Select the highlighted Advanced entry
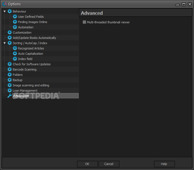194x170 pixels. click(x=45, y=96)
